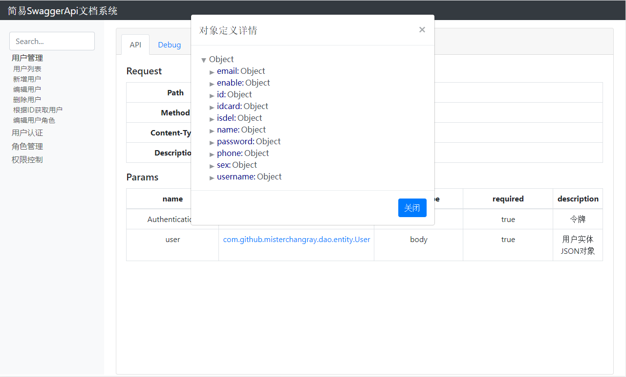Switch to the API tab
626x377 pixels.
[135, 44]
